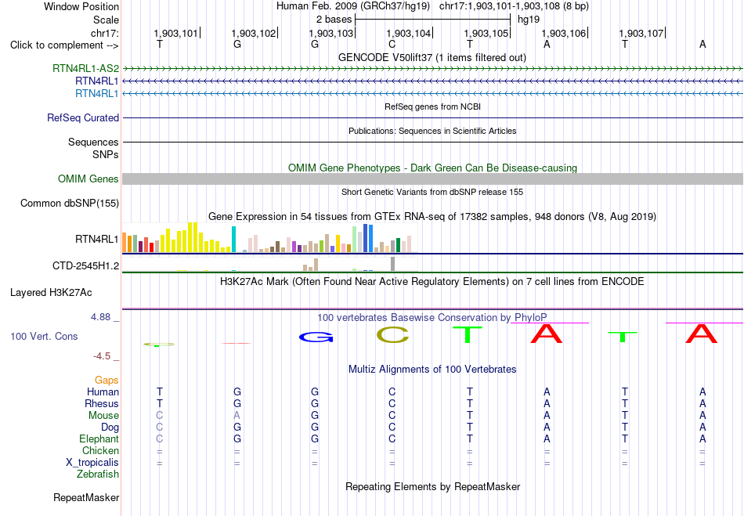The height and width of the screenshot is (516, 744).
Task: Click the chr17:1,903,101-1,903,108 position text
Action: tap(514, 6)
